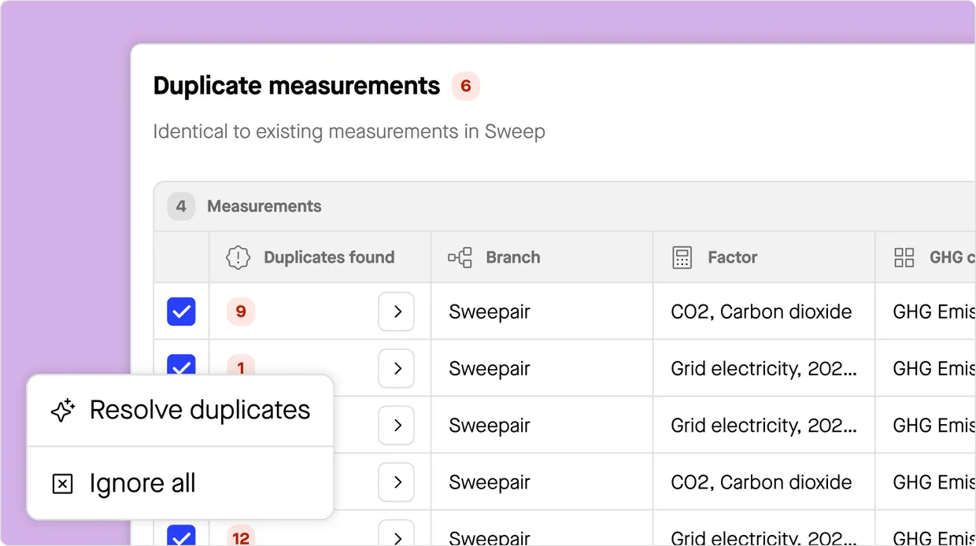The height and width of the screenshot is (546, 976).
Task: Toggle the checkbox for the 1 duplicate row
Action: (x=181, y=365)
